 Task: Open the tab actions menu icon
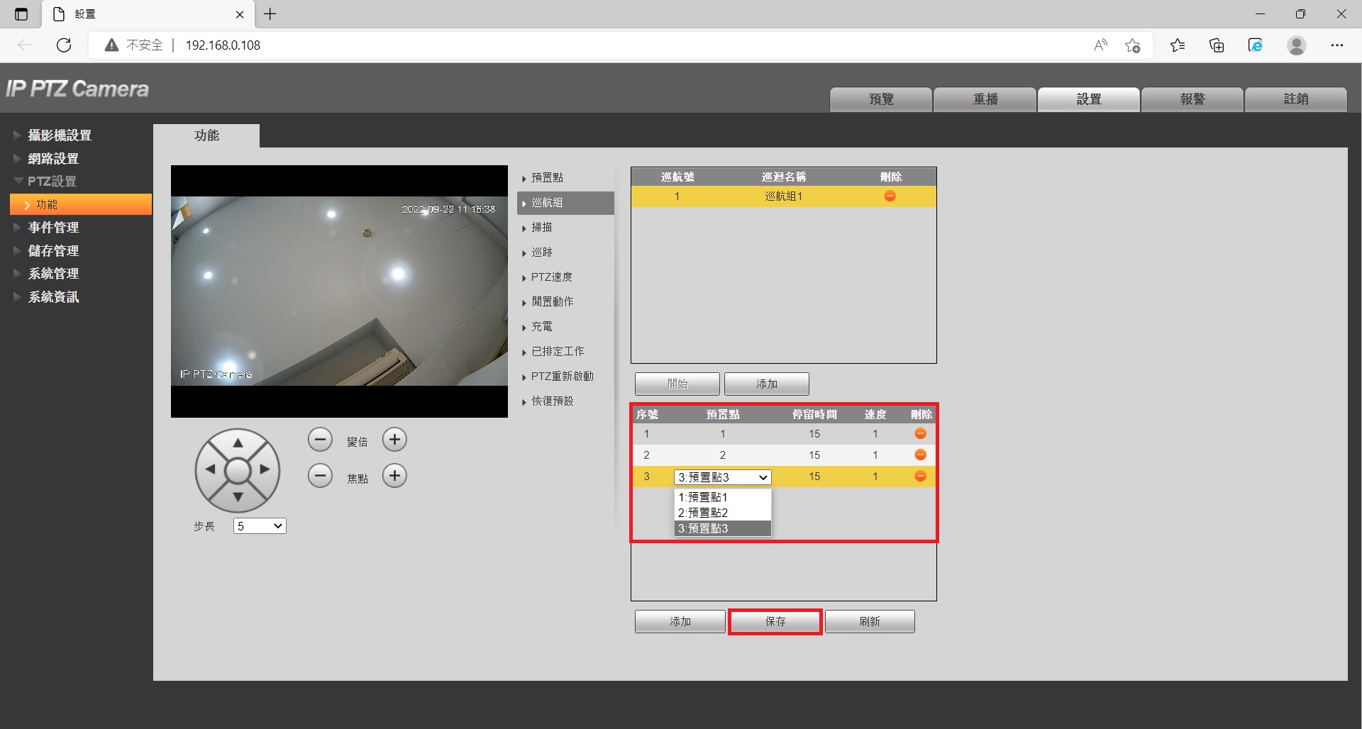tap(21, 14)
